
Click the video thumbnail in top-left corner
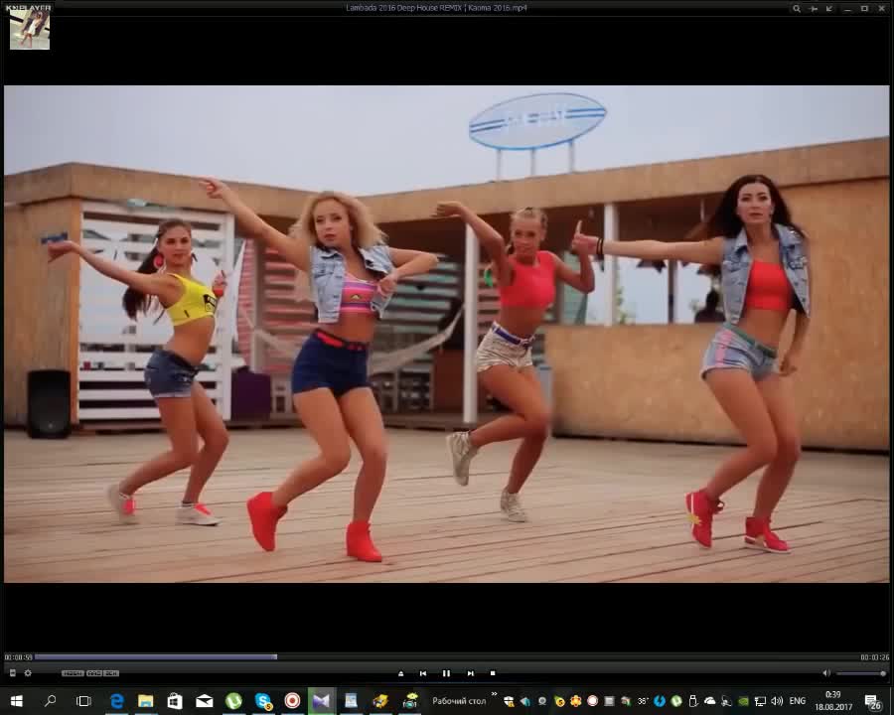tap(30, 30)
